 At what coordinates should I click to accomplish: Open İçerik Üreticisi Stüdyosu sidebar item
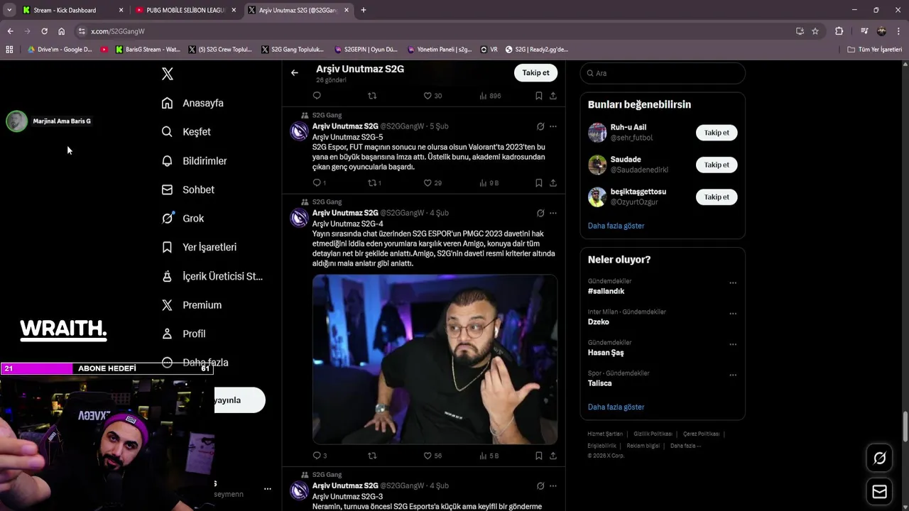pyautogui.click(x=212, y=276)
